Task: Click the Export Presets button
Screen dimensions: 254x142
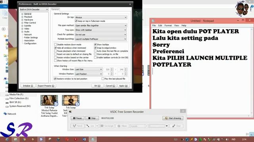Action: [46, 86]
